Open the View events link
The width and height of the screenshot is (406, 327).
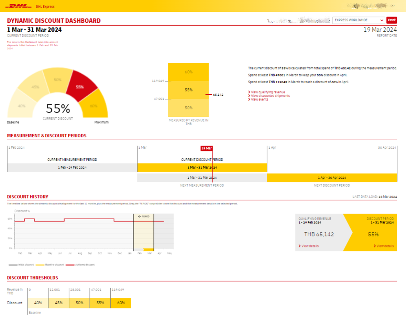258,99
